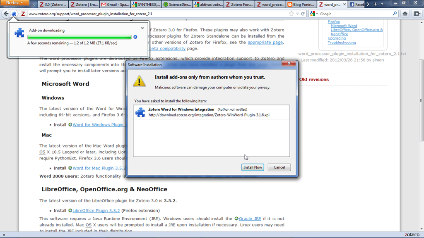
Task: Cancel the Software Installation dialog
Action: pyautogui.click(x=279, y=167)
